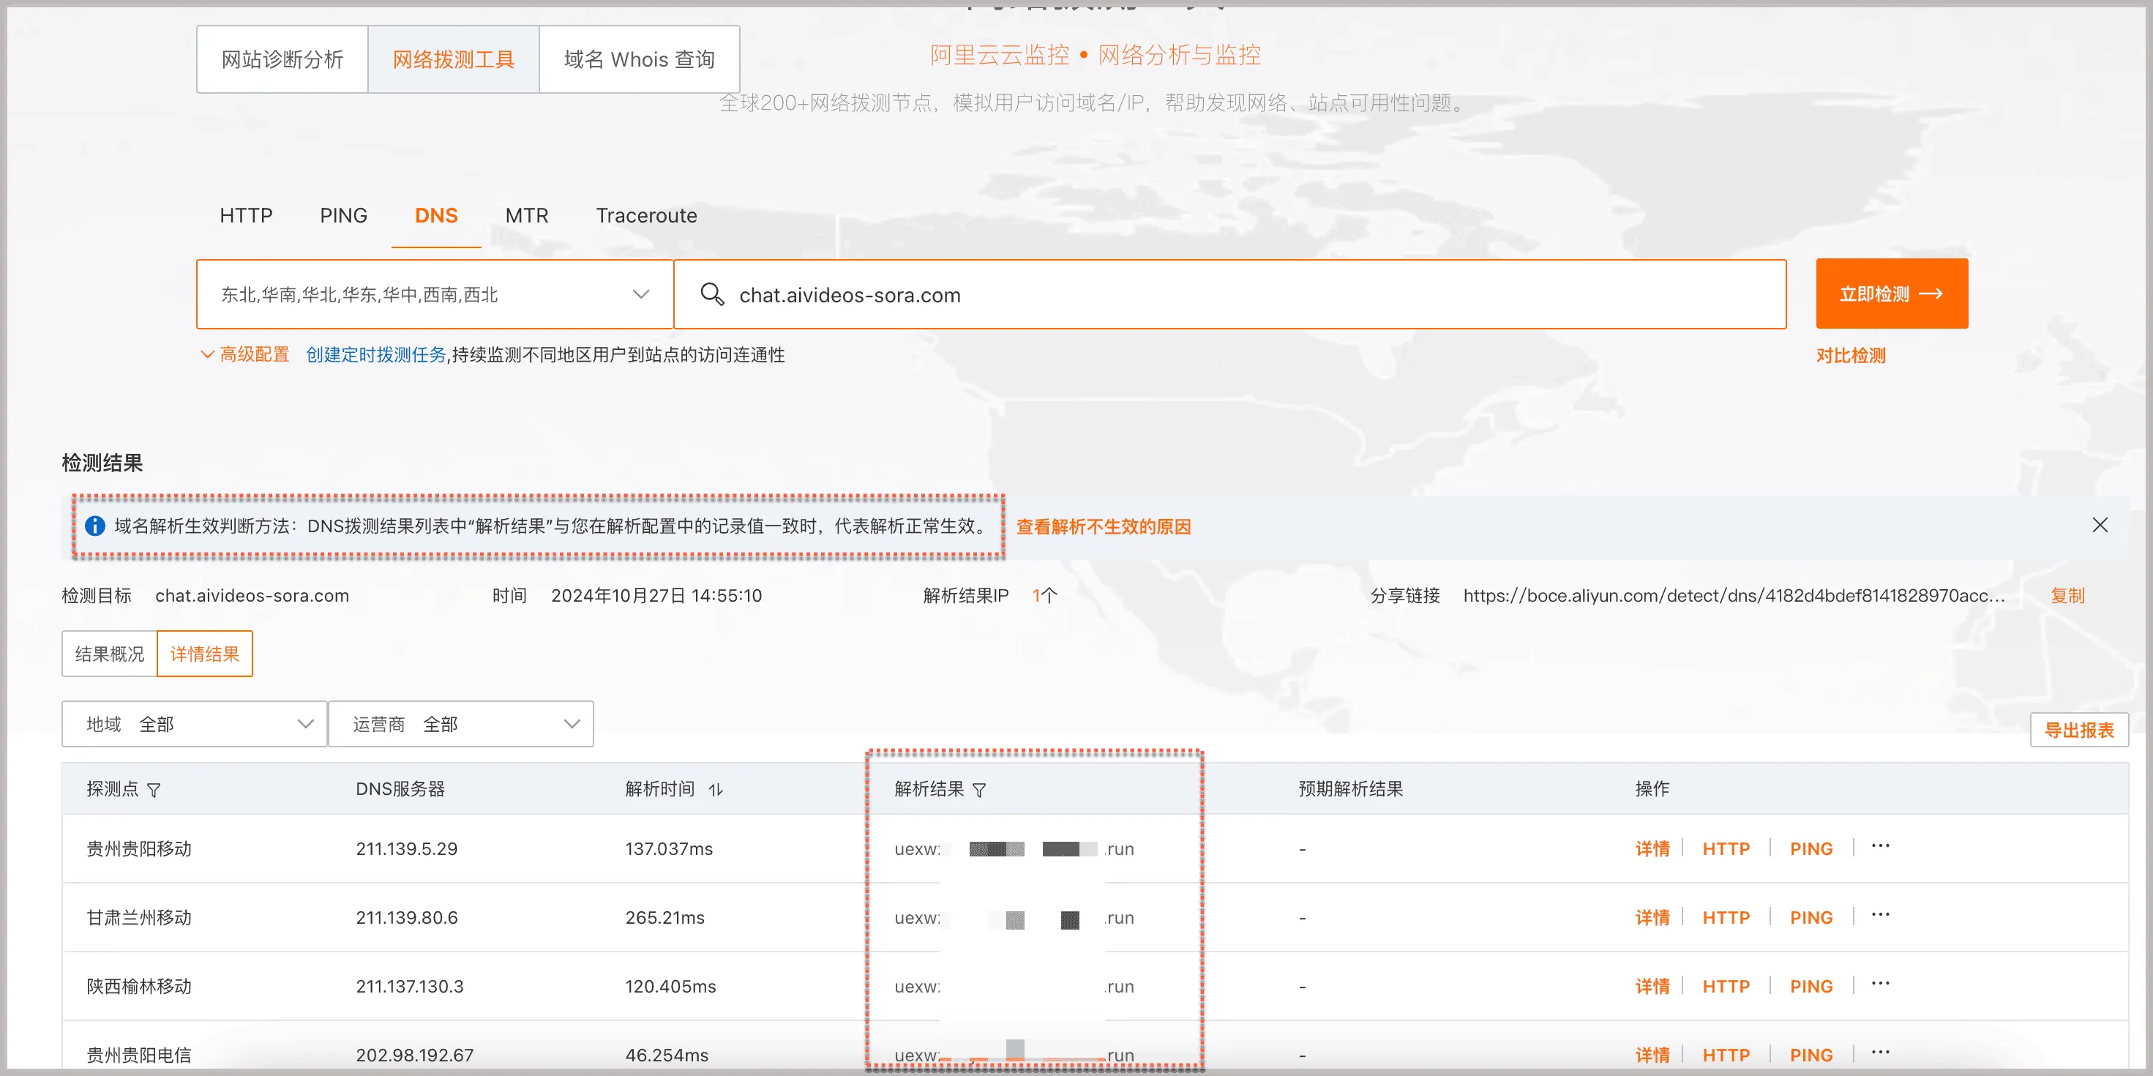
Task: Open more actions for 贵州贵阳移动 row
Action: (x=1881, y=846)
